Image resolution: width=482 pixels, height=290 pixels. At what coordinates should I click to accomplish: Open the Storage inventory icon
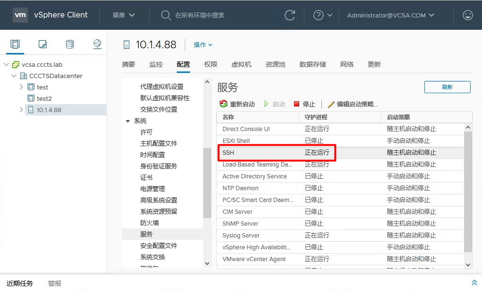click(69, 44)
